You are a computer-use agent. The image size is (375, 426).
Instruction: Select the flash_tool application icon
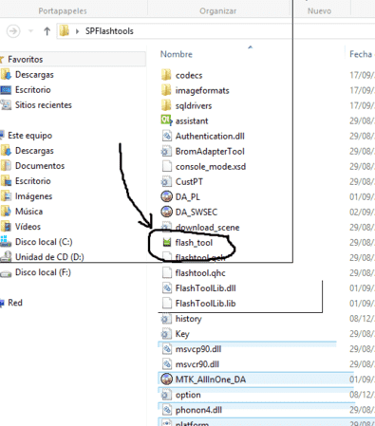[x=167, y=243]
